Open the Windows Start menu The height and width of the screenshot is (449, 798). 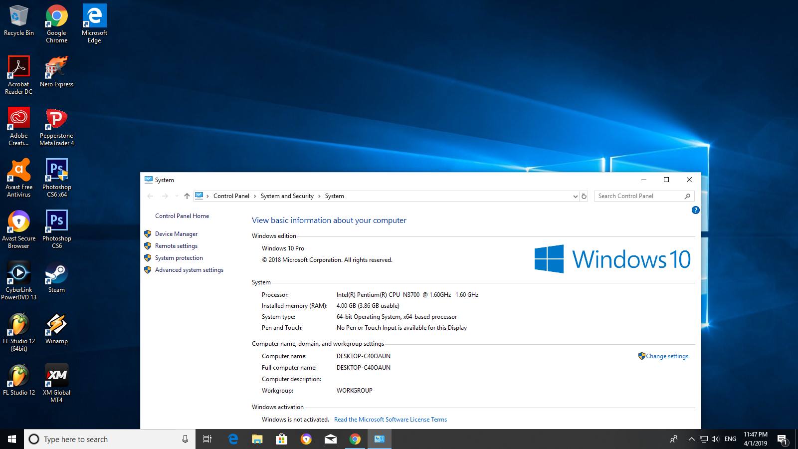pos(12,439)
